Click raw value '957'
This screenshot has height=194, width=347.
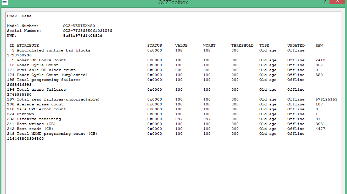tap(319, 65)
